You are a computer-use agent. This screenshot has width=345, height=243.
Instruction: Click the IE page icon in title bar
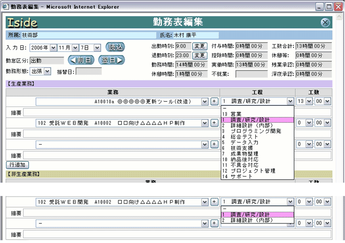point(5,6)
